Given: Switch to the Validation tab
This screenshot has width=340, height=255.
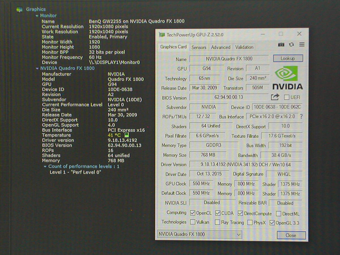Looking at the screenshot, I should (244, 47).
